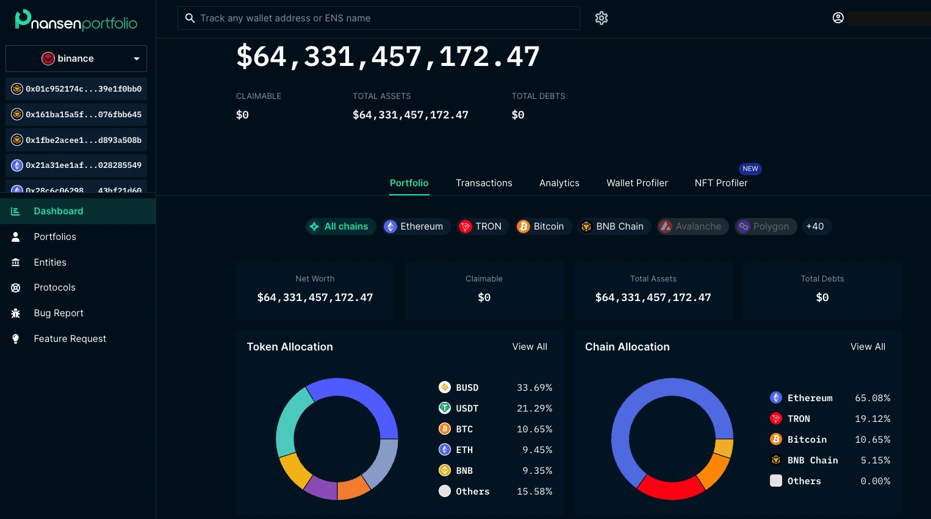
Task: Click the Ethereum icon in Chain Allocation legend
Action: tap(776, 397)
